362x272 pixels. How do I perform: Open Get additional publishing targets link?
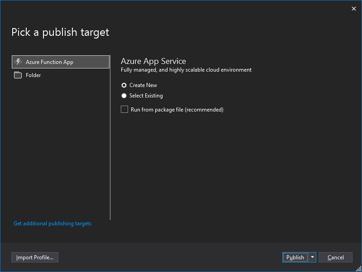(52, 223)
